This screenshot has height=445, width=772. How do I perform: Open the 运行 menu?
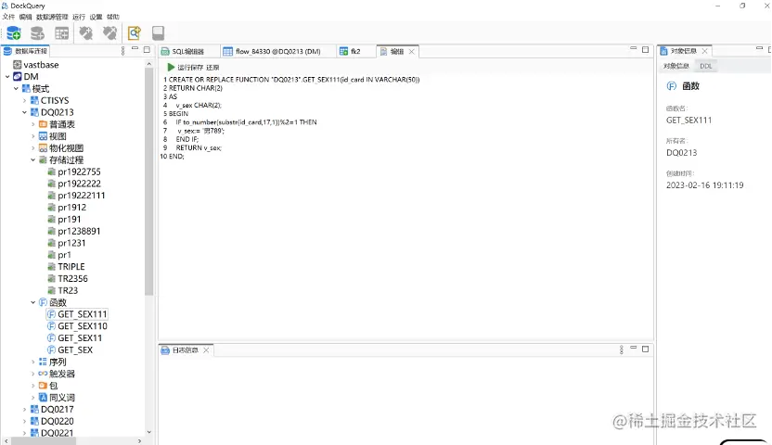[79, 17]
